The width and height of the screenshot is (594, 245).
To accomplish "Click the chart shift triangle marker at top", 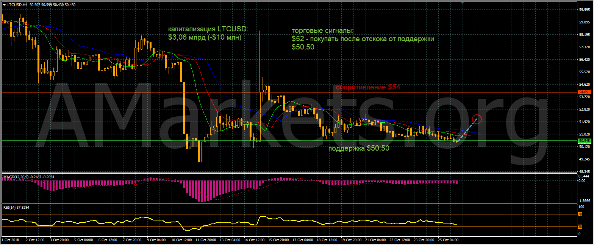I will [x=463, y=2].
